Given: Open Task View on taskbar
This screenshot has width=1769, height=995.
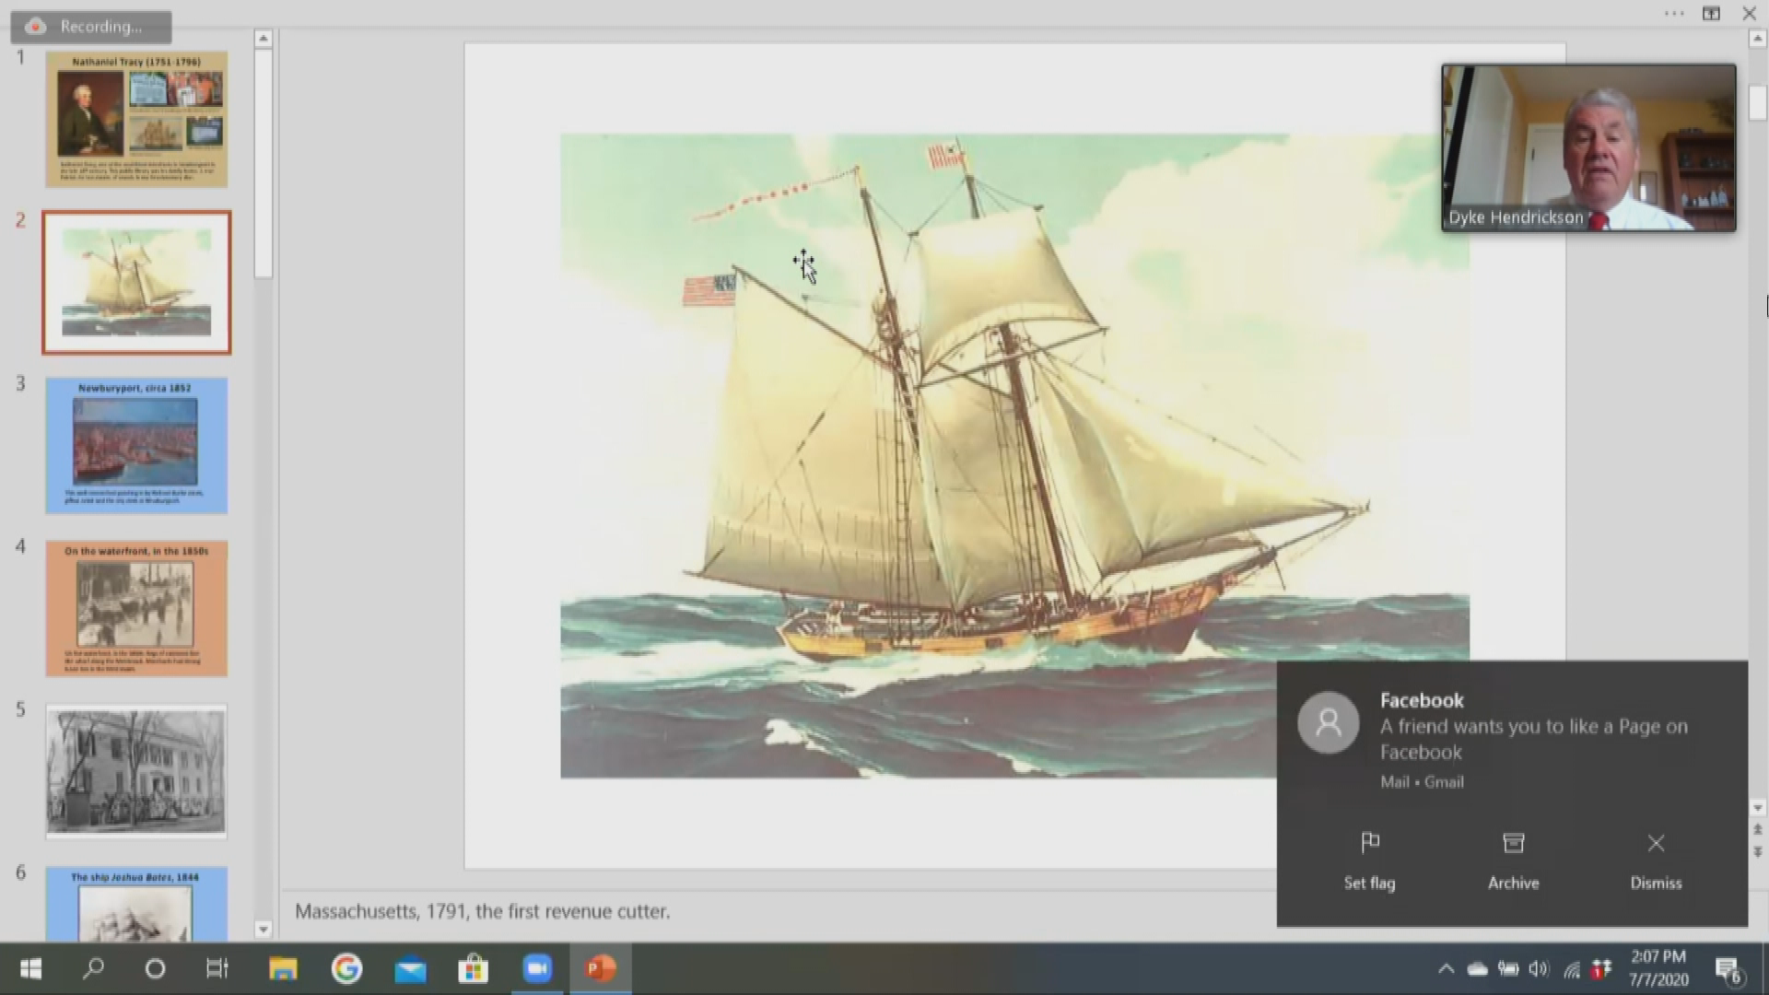Looking at the screenshot, I should pyautogui.click(x=217, y=968).
